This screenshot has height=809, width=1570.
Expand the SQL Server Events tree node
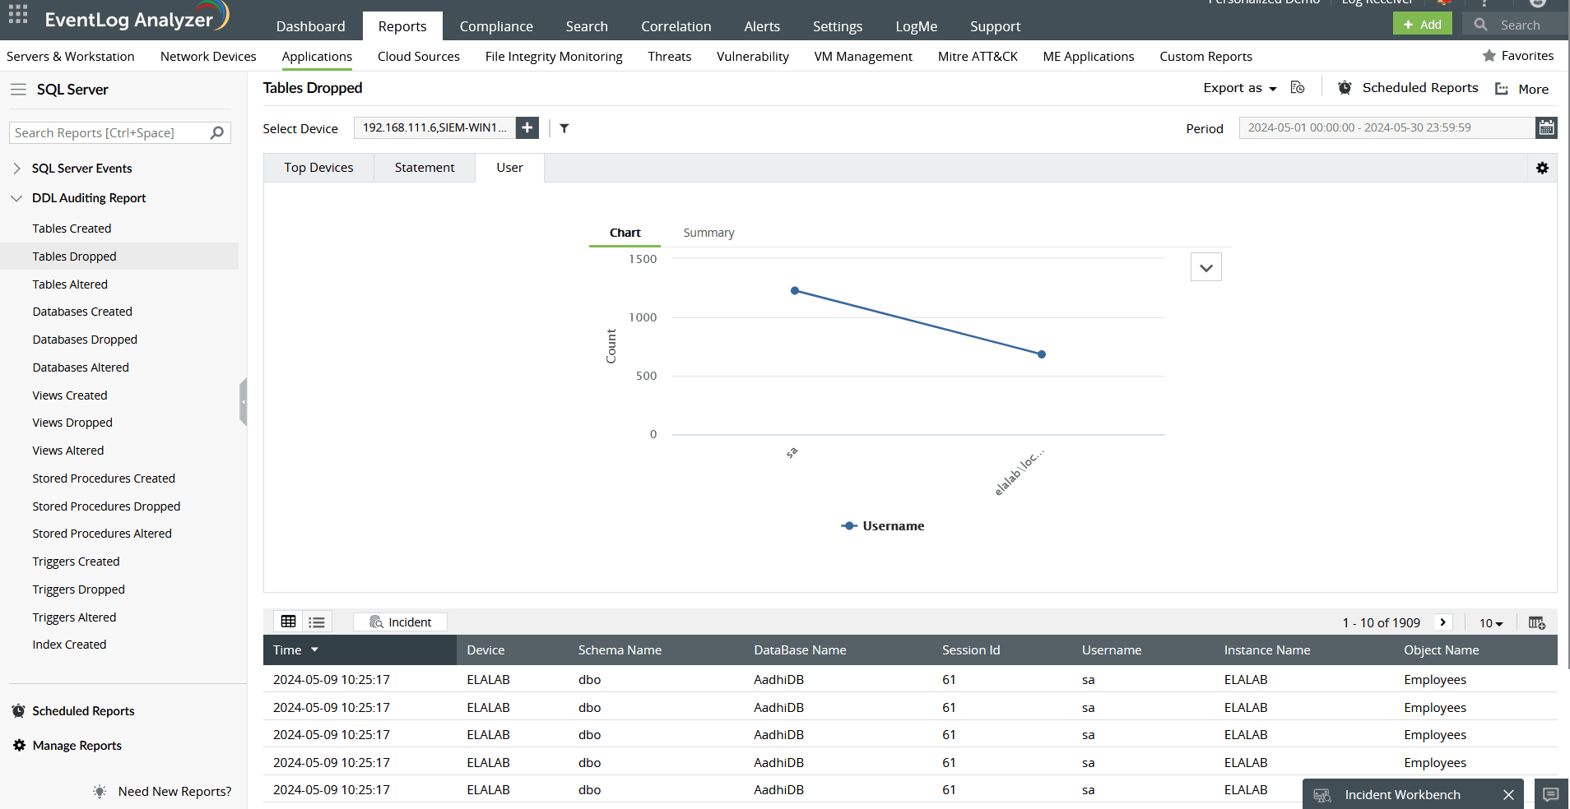tap(16, 169)
